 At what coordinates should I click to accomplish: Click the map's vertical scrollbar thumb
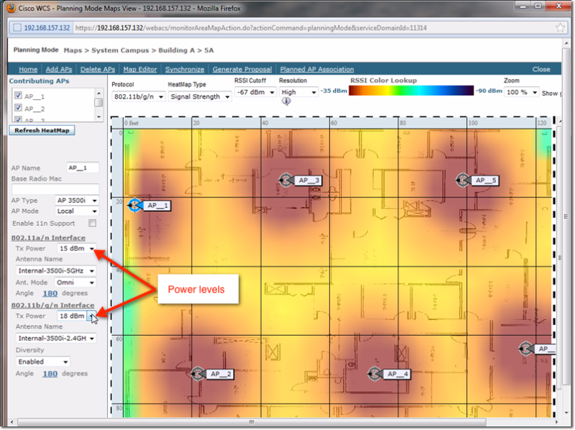pos(560,259)
